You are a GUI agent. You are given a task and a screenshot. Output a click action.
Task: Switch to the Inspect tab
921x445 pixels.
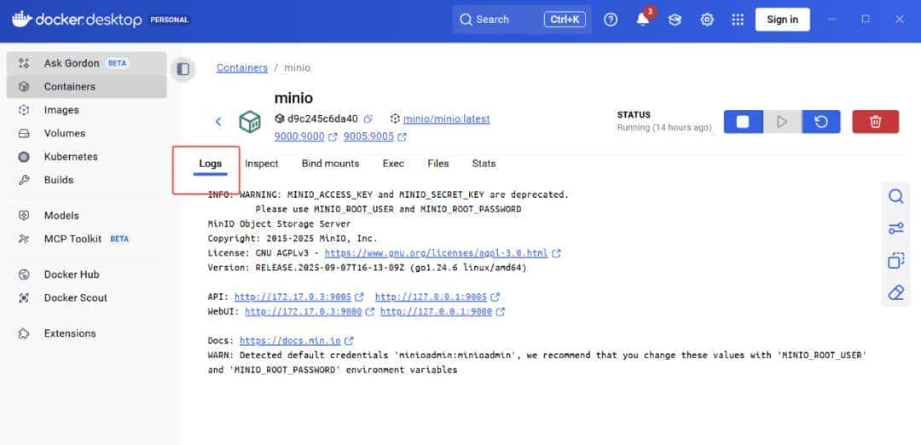pyautogui.click(x=262, y=164)
